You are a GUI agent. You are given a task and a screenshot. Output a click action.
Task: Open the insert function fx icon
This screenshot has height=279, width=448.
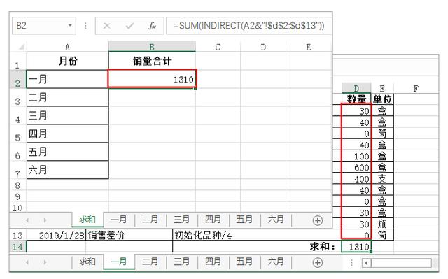pyautogui.click(x=152, y=26)
